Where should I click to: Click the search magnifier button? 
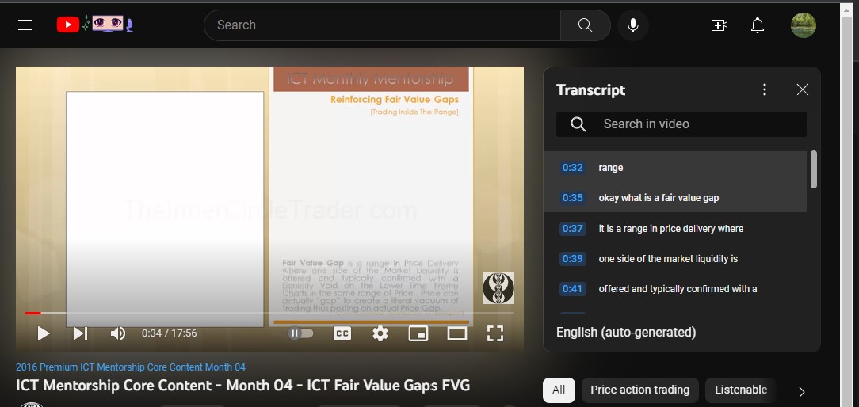[585, 25]
